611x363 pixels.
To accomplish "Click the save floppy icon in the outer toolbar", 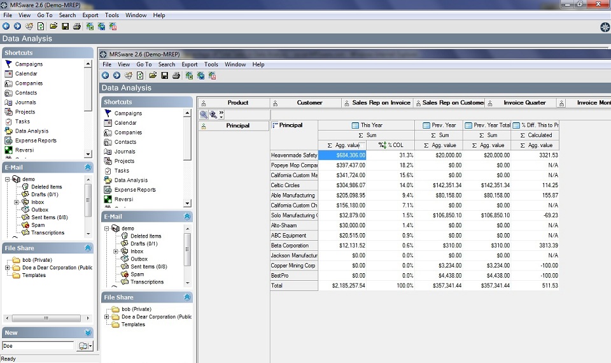I will pos(66,26).
